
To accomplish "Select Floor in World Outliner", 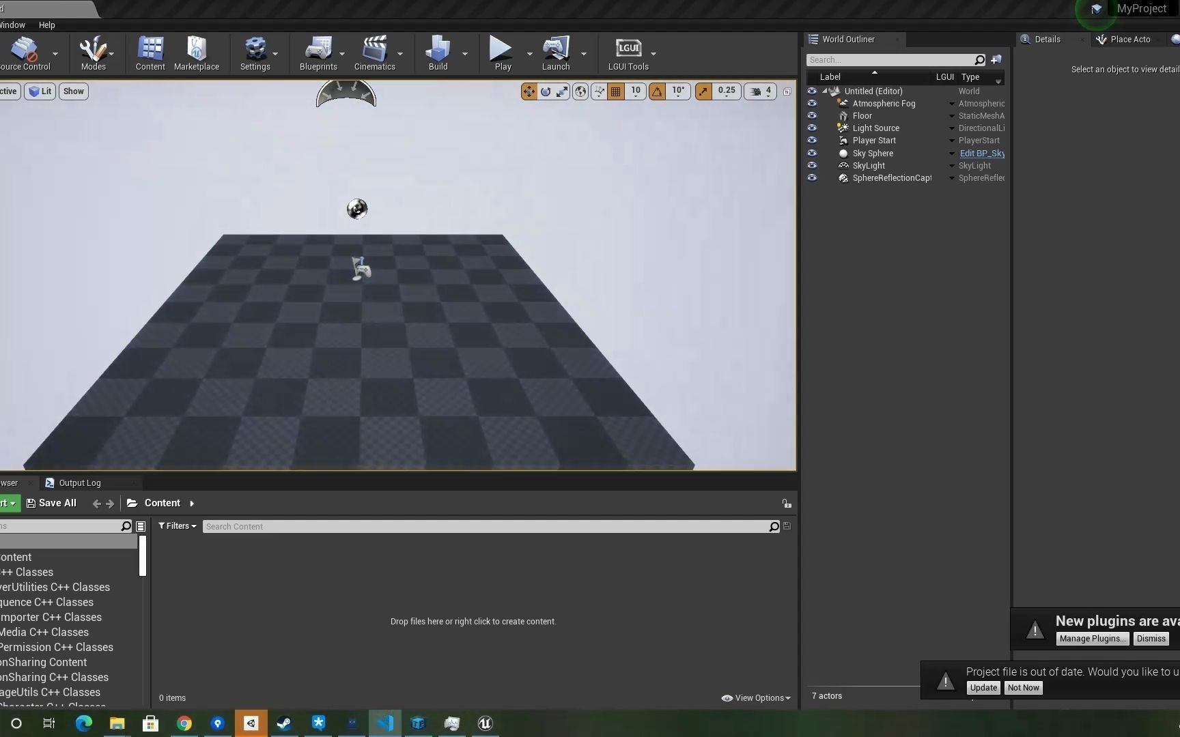I will pos(862,116).
